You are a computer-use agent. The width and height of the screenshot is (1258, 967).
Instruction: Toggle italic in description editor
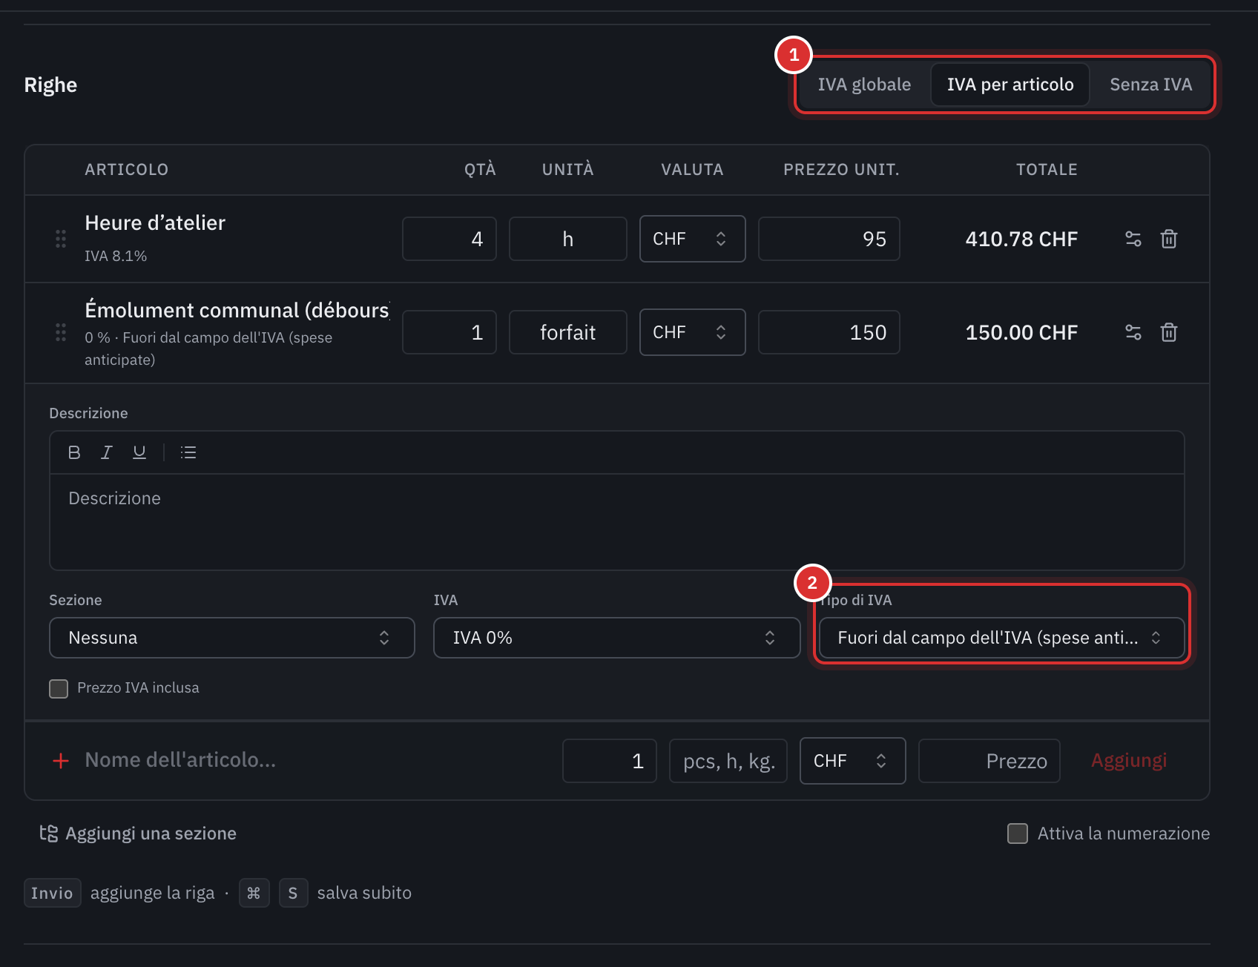click(107, 452)
